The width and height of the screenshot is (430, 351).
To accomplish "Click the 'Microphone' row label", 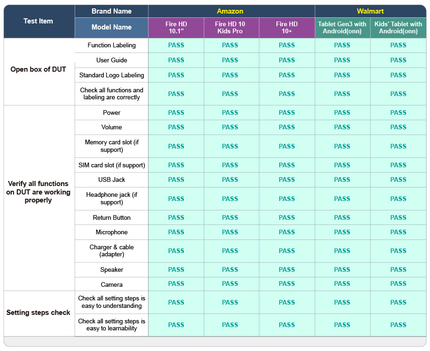I will (x=112, y=232).
